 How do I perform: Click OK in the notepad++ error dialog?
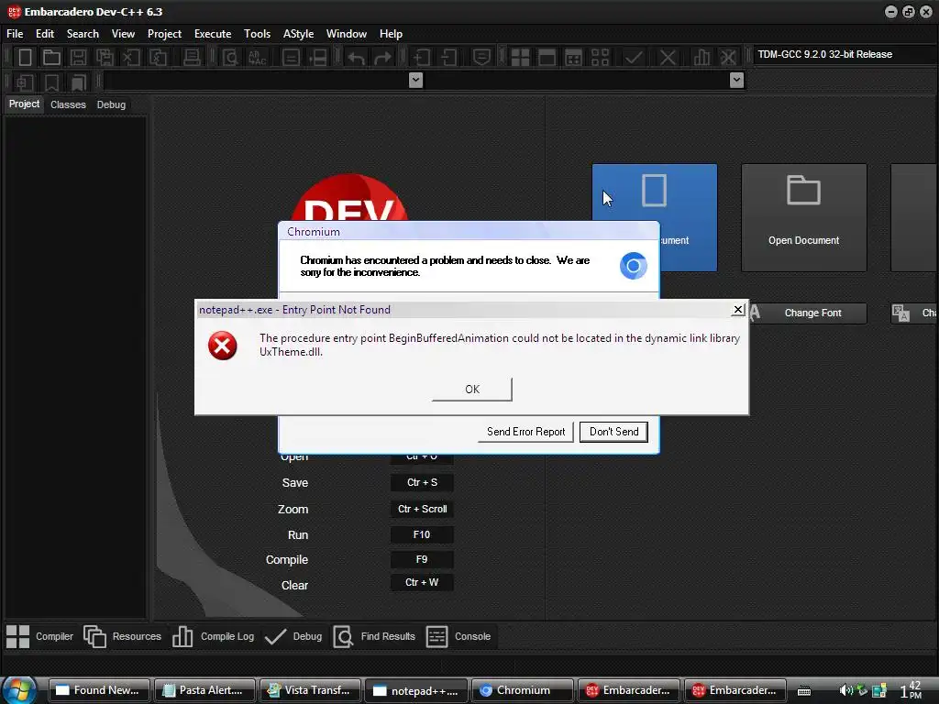[472, 389]
